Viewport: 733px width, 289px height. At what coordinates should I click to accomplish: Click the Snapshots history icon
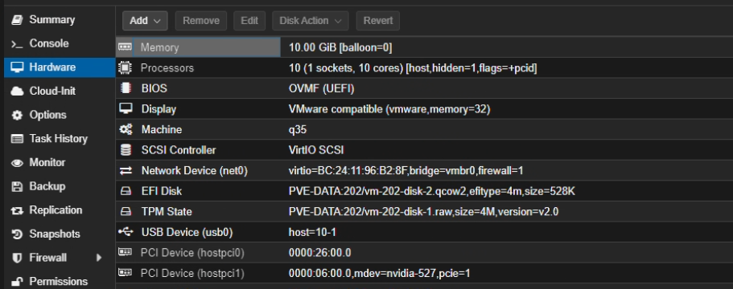pyautogui.click(x=17, y=234)
